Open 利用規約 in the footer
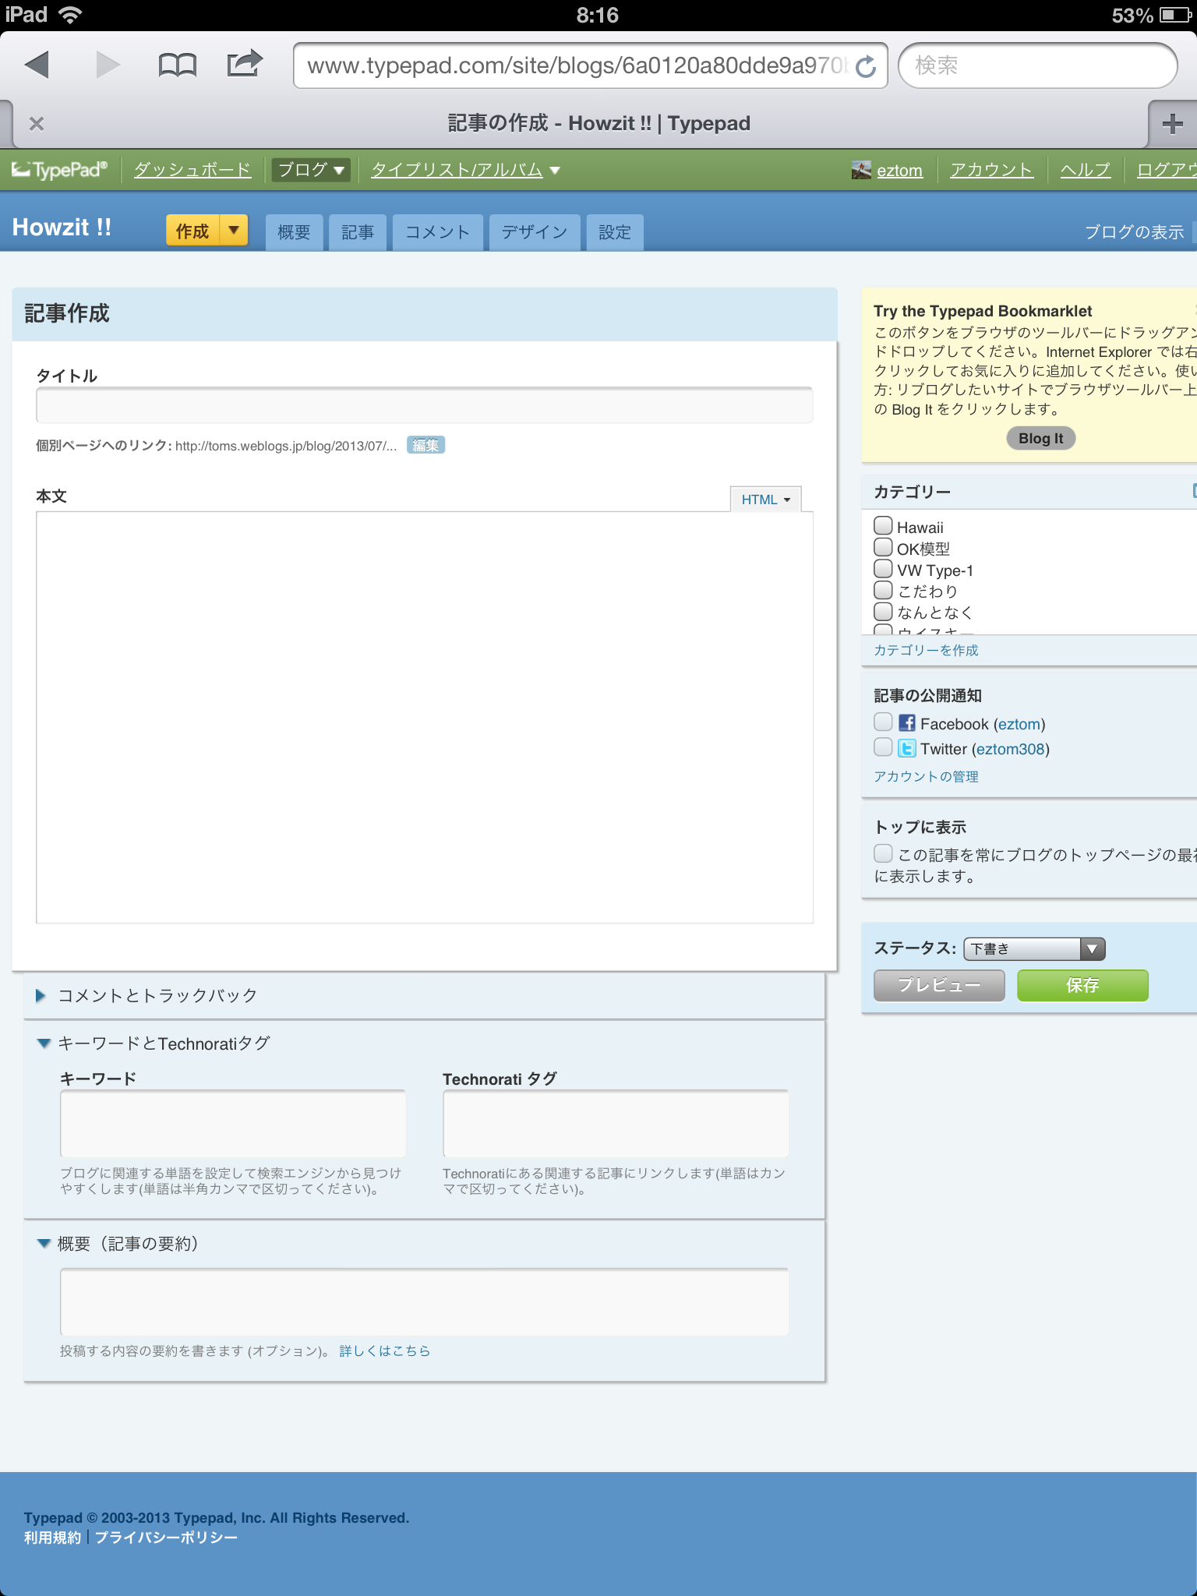The width and height of the screenshot is (1197, 1596). pos(52,1538)
